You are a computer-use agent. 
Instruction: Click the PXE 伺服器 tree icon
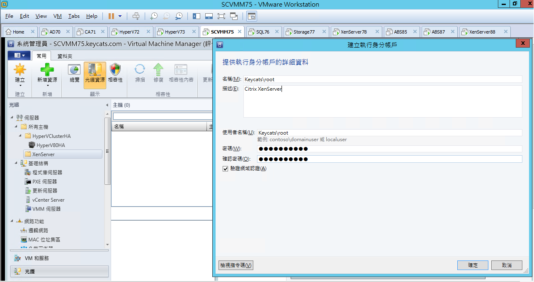(x=28, y=181)
